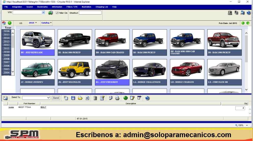Select DD - RAM 3500 Cab Chassis thumbnail
The width and height of the screenshot is (253, 141).
112,43
